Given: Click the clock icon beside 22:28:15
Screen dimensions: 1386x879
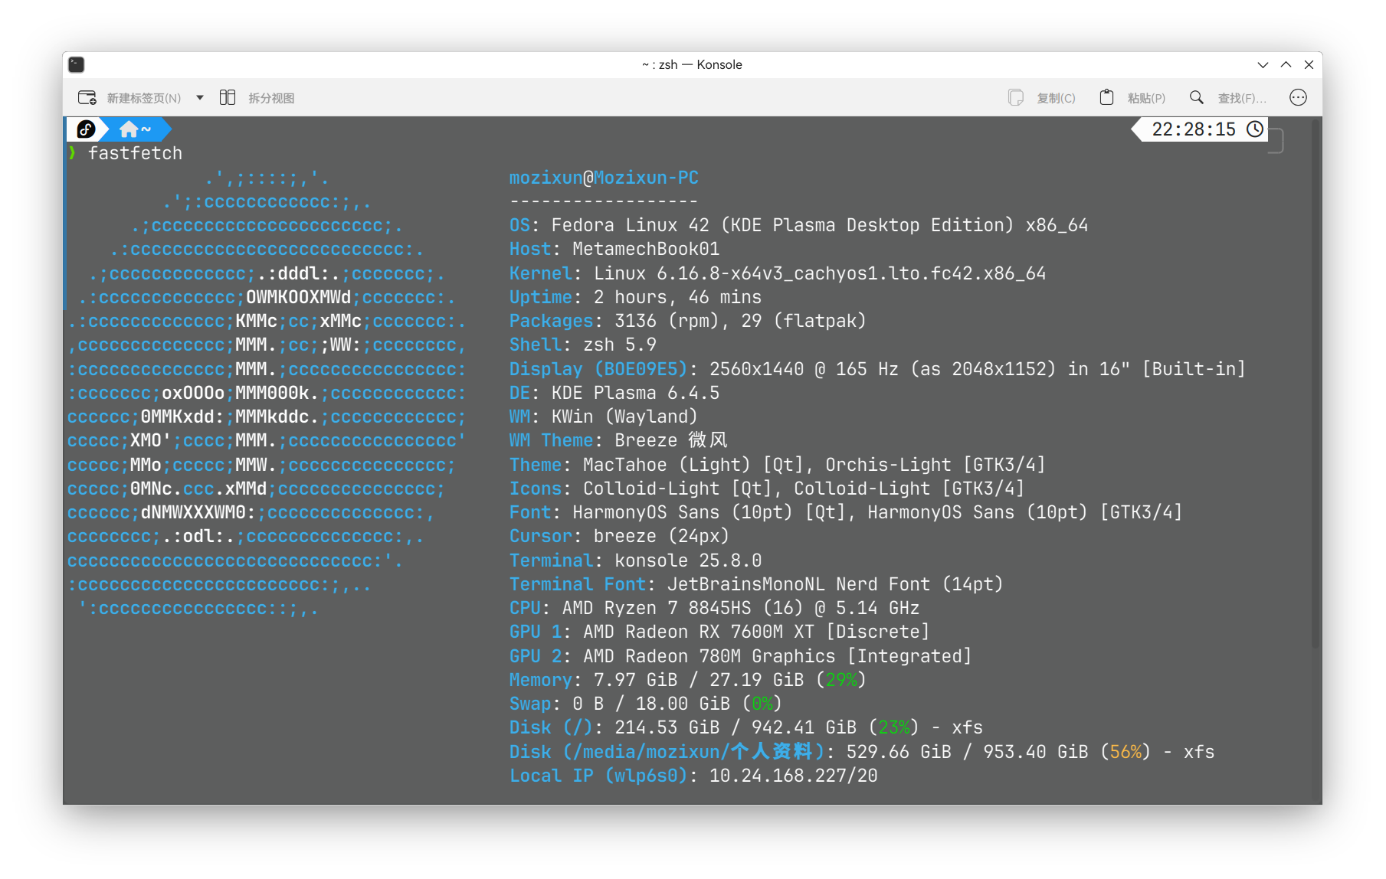Looking at the screenshot, I should 1255,129.
